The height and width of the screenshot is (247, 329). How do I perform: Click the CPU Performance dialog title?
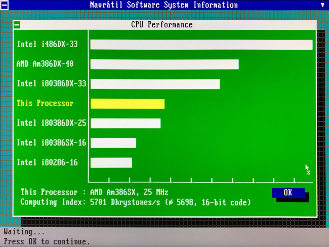162,25
